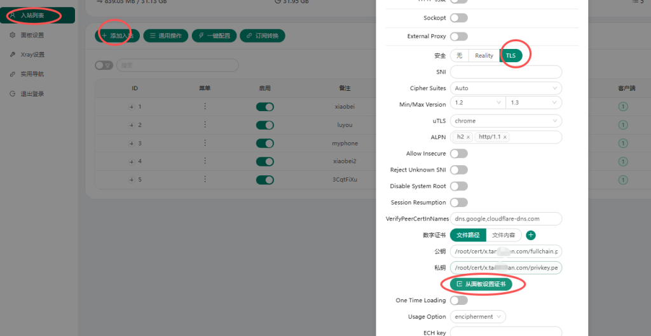The image size is (651, 336).
Task: Click the client count badge for luyou
Action: [623, 125]
